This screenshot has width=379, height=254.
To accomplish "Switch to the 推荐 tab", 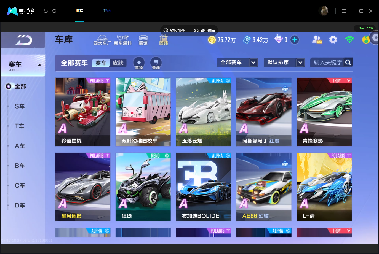I will 79,11.
